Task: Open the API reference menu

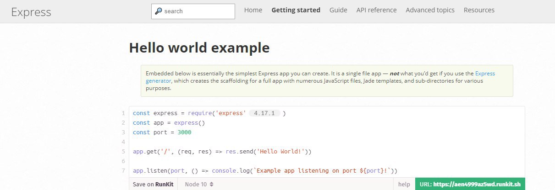Action: pyautogui.click(x=377, y=10)
